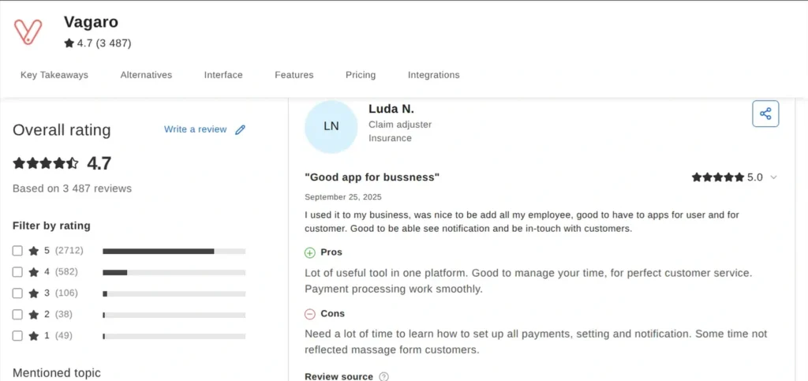Select the 2 star filter checkbox

[17, 315]
